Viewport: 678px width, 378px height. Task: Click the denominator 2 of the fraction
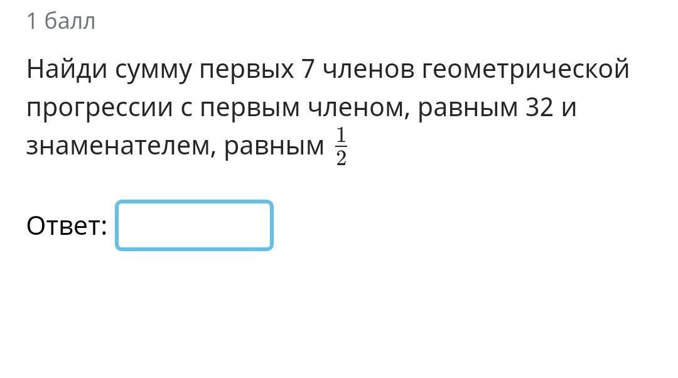point(341,159)
